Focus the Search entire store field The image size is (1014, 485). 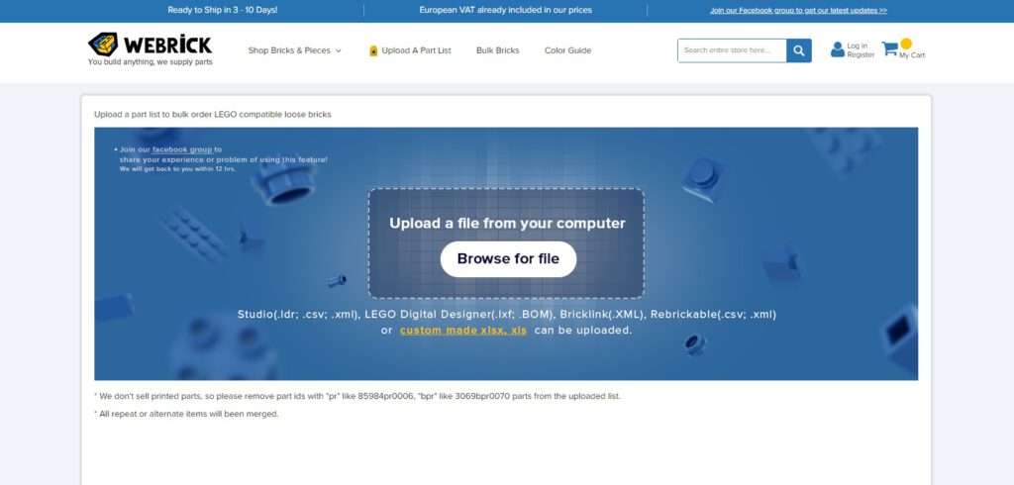[x=732, y=50]
